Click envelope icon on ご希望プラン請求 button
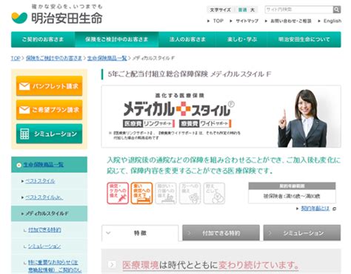The height and width of the screenshot is (274, 351). pyautogui.click(x=24, y=110)
